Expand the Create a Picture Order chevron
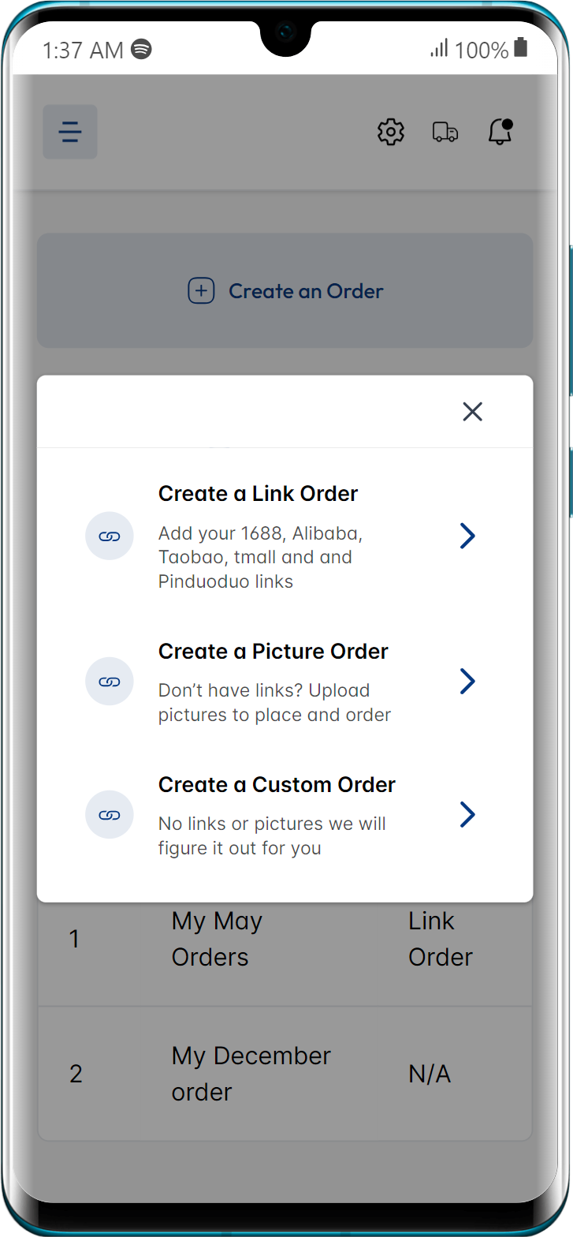573x1237 pixels. coord(467,681)
